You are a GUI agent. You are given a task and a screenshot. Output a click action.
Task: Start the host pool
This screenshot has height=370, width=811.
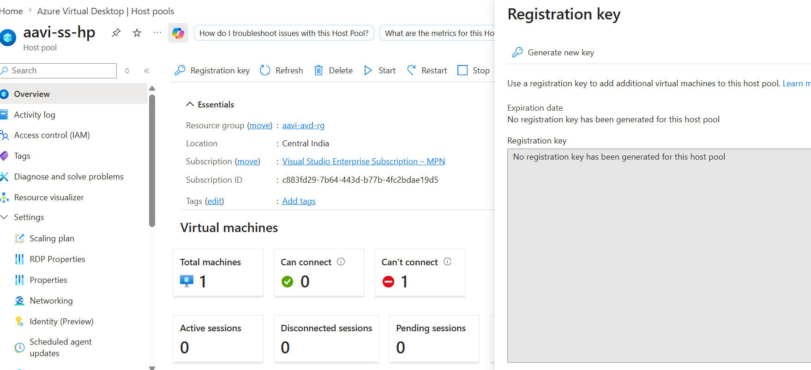(379, 70)
